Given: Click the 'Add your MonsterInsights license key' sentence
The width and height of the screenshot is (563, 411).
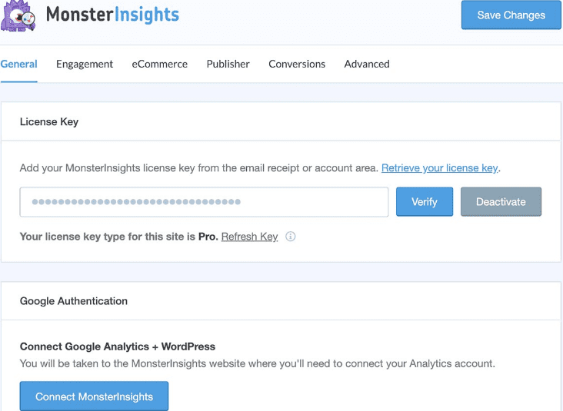Looking at the screenshot, I should pos(199,167).
